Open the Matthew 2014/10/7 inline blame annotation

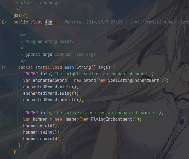(127, 22)
